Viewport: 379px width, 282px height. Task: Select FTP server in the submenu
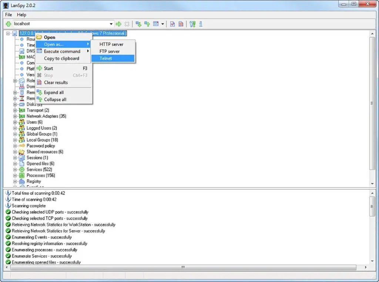[x=113, y=51]
